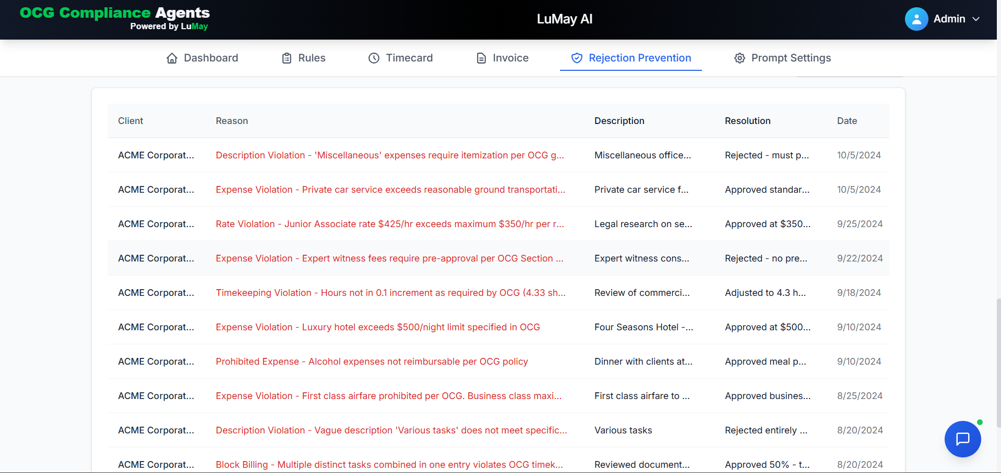Click 'Private car service f...' description cell
The image size is (1001, 473).
641,190
